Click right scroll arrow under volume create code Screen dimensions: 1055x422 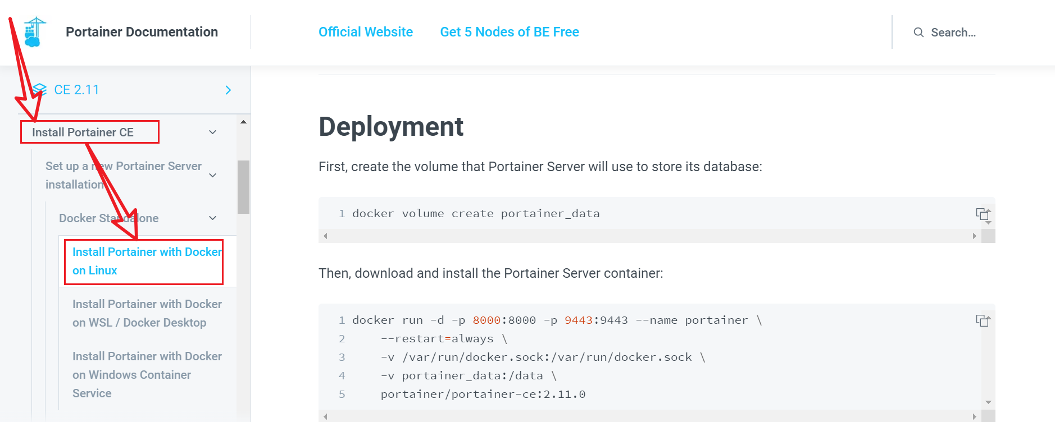[x=974, y=236]
